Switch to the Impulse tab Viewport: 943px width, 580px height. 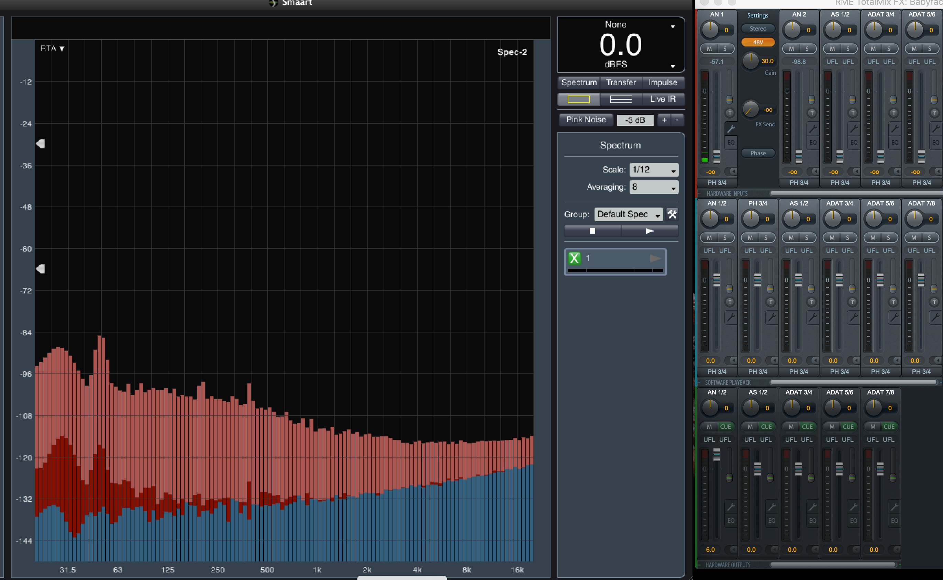663,82
